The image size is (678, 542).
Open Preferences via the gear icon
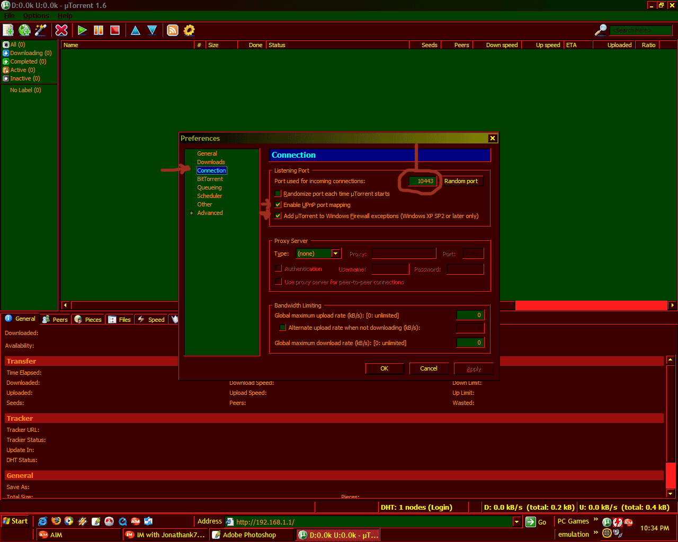click(189, 30)
